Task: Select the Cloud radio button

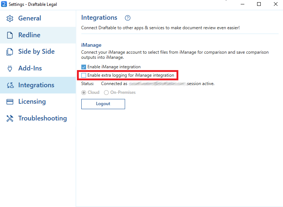Action: pyautogui.click(x=84, y=92)
